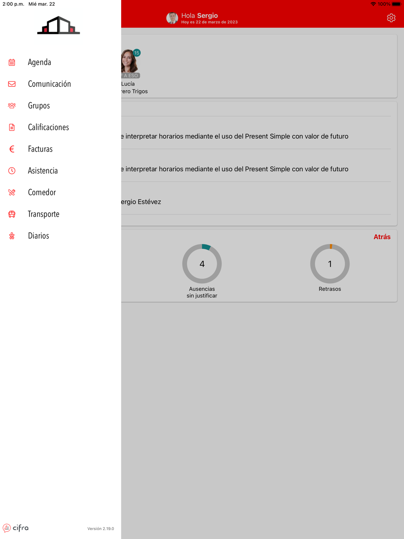Image resolution: width=404 pixels, height=539 pixels.
Task: Tap the Ausencias sin justificar ring showing 4
Action: pos(202,264)
